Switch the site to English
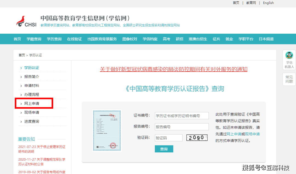296x174 pixels. pyautogui.click(x=268, y=3)
